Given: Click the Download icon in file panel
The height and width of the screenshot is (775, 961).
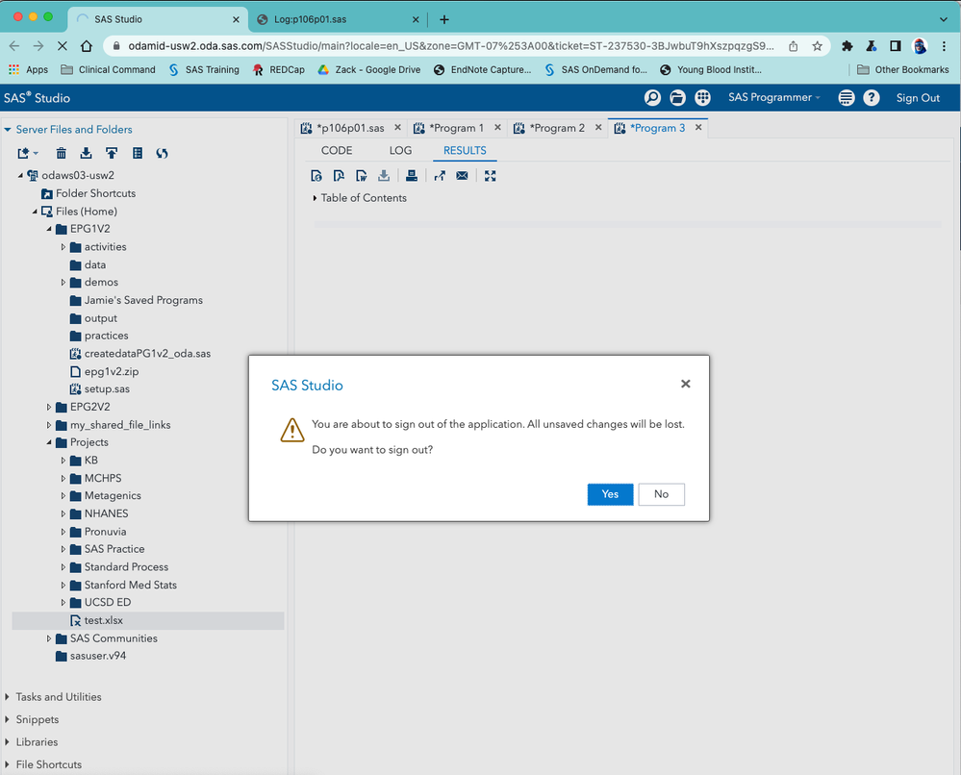Looking at the screenshot, I should point(86,153).
